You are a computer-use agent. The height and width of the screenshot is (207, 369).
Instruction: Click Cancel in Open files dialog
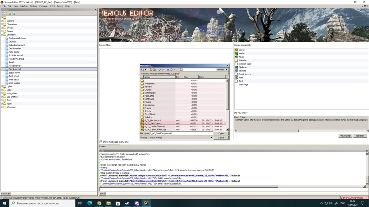click(221, 138)
